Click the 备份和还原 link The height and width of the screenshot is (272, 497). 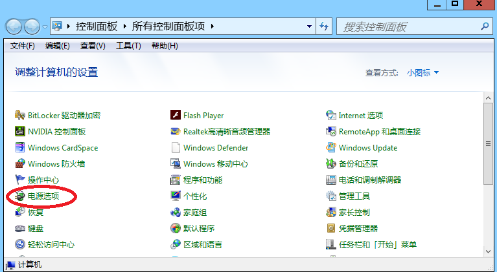click(x=358, y=164)
